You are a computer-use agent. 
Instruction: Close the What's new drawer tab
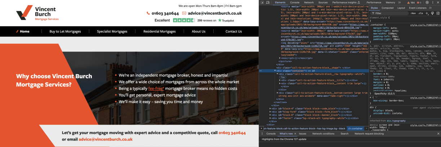tap(295, 134)
